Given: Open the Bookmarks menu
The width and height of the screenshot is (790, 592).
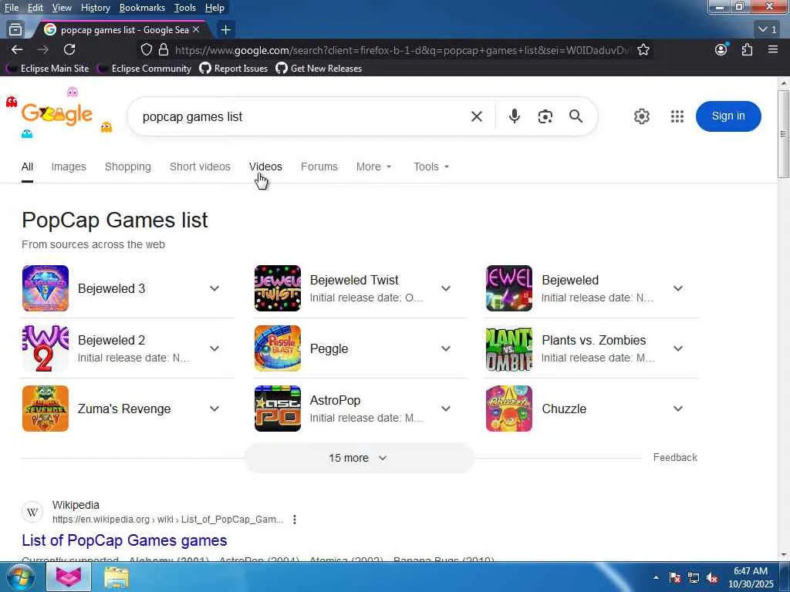Looking at the screenshot, I should pyautogui.click(x=142, y=8).
